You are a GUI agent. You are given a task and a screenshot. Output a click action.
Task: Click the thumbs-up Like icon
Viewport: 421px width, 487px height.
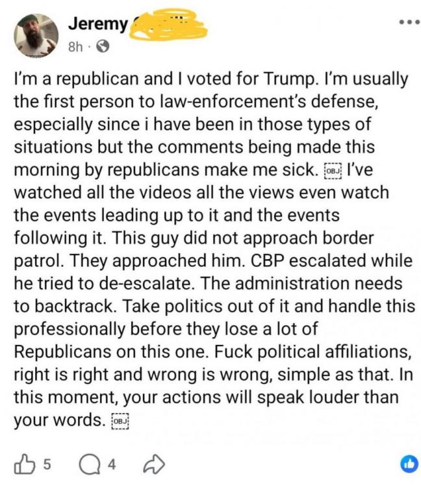pos(24,464)
